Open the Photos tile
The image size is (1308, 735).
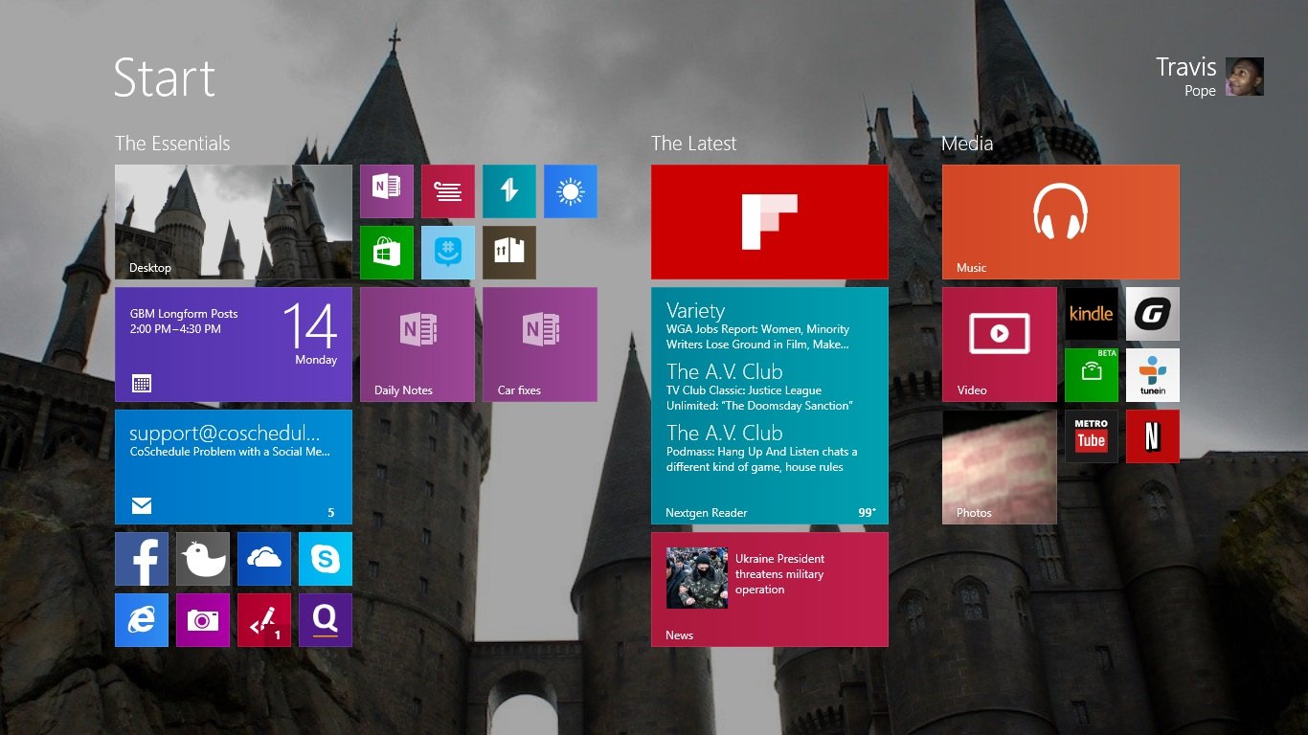(x=1000, y=467)
